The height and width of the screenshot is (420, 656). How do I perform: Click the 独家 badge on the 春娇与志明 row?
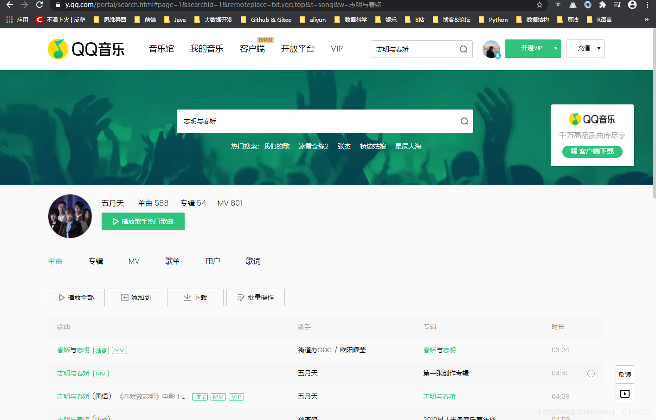(x=101, y=350)
